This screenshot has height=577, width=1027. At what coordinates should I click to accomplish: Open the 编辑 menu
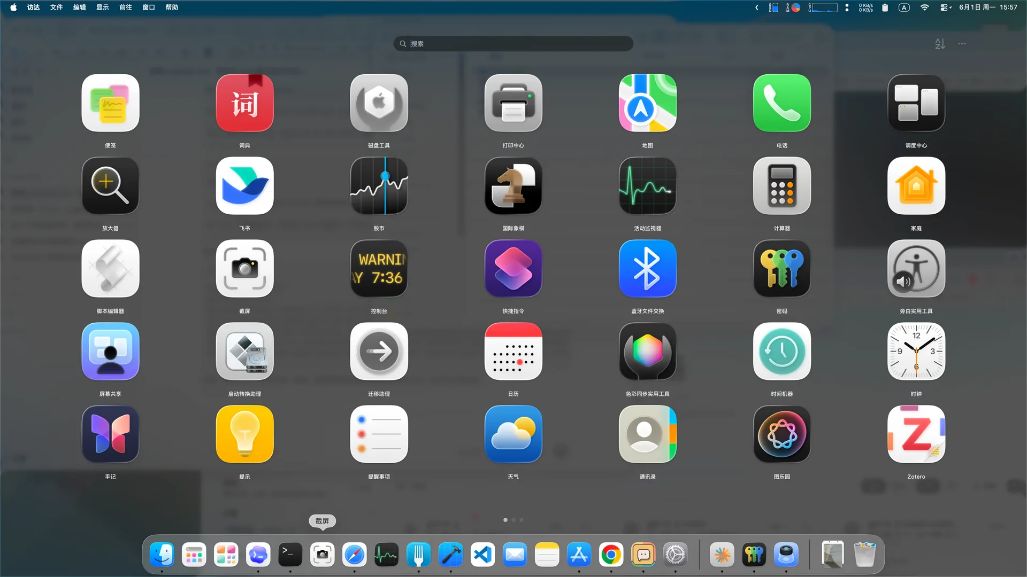79,7
